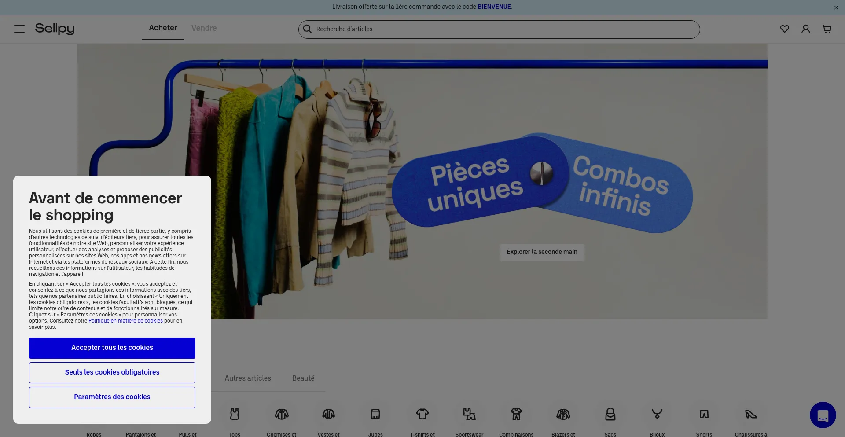Open the Politique en matière de cookies link
The image size is (845, 437).
[x=125, y=321]
